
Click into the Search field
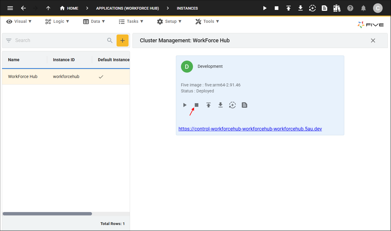(60, 40)
